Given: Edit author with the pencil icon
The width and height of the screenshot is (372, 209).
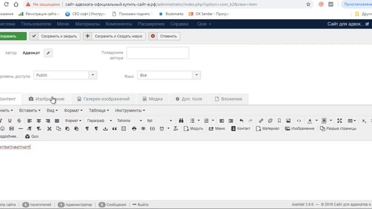Looking at the screenshot, I should [48, 53].
